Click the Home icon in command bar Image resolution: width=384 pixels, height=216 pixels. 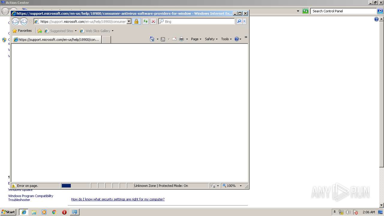pyautogui.click(x=152, y=39)
